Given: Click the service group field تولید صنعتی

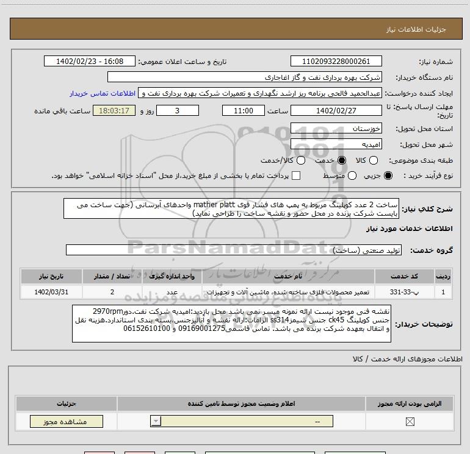Looking at the screenshot, I should (x=234, y=250).
